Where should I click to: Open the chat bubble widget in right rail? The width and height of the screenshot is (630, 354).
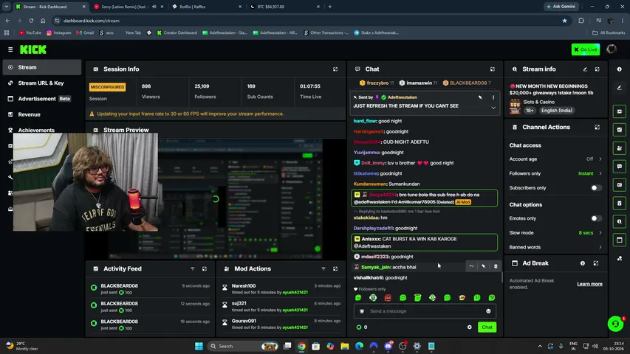(x=619, y=166)
